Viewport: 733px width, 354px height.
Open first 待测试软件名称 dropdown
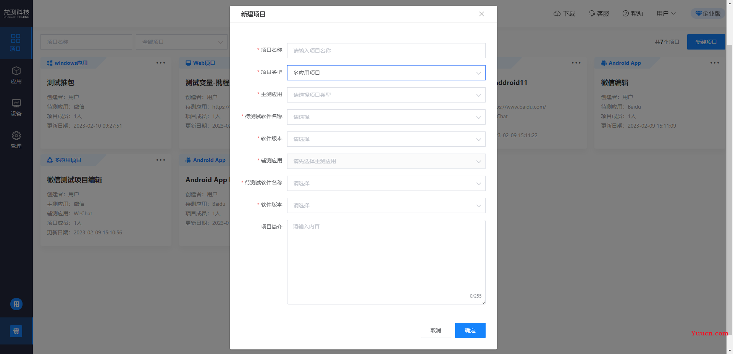click(x=386, y=117)
